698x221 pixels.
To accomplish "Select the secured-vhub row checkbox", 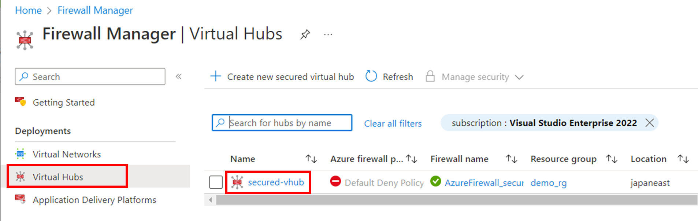I will (216, 182).
